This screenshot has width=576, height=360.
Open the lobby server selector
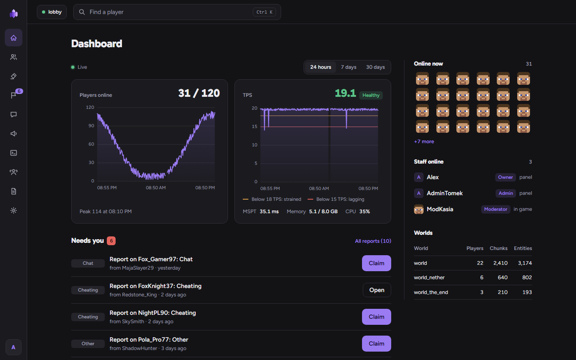52,12
